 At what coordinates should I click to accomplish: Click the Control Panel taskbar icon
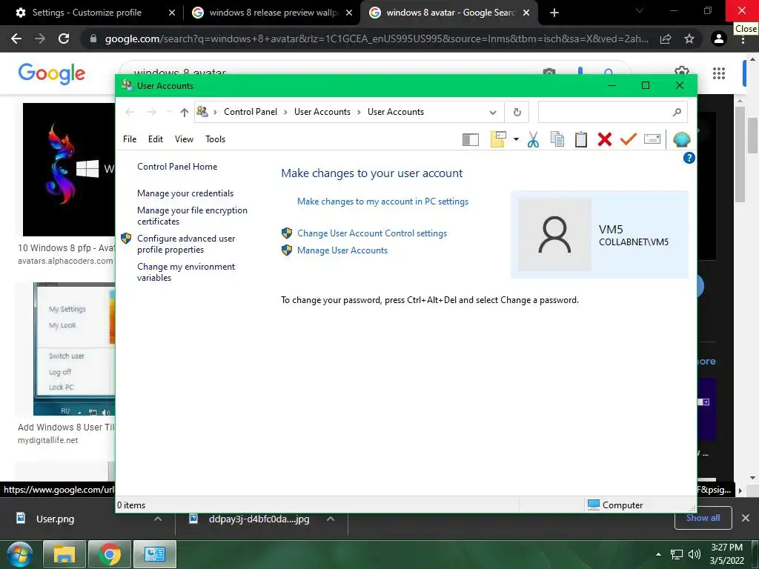coord(155,554)
